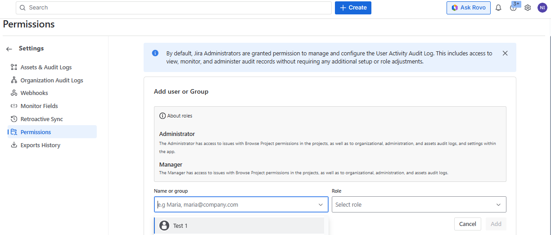Click the Add button
The image size is (551, 235).
(x=496, y=224)
